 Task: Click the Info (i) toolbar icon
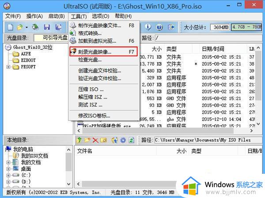pyautogui.click(x=148, y=27)
